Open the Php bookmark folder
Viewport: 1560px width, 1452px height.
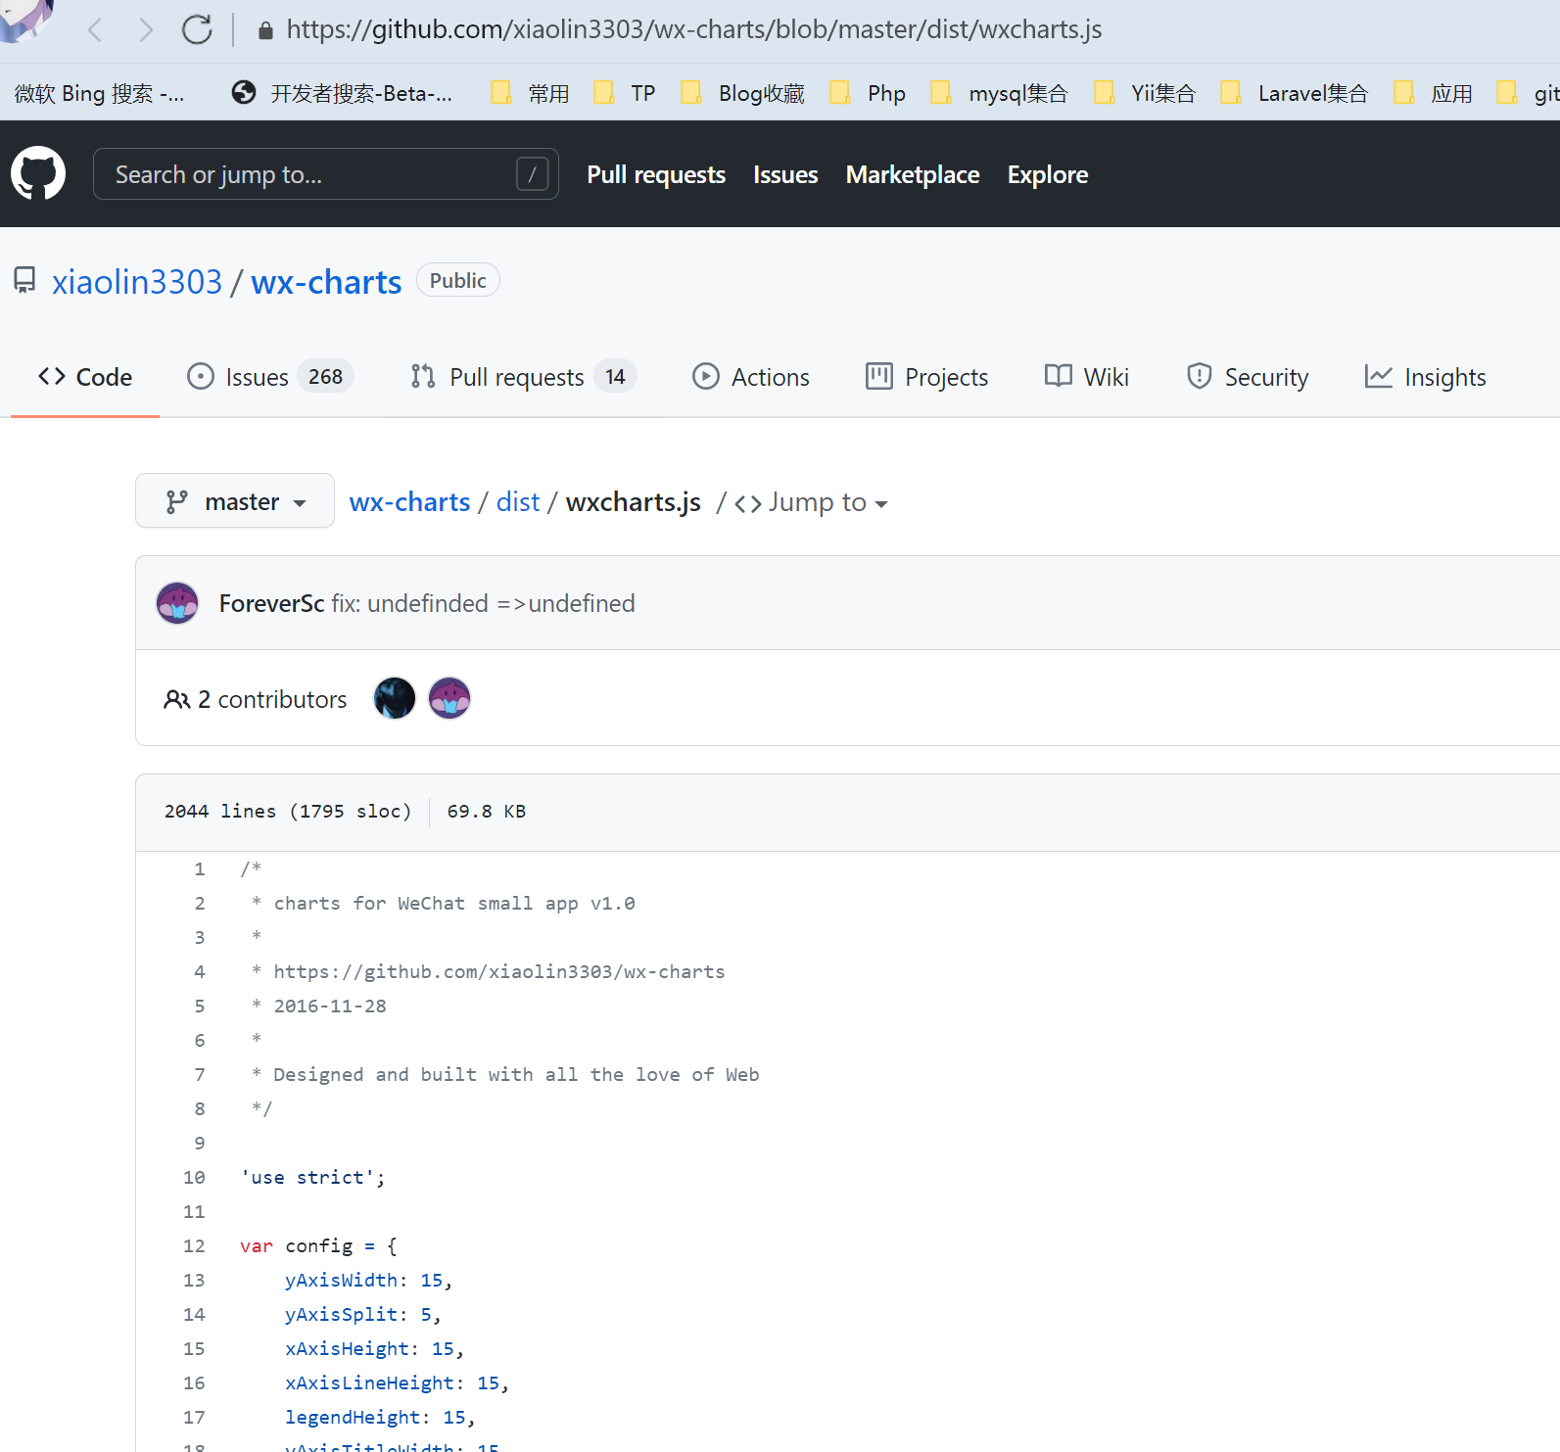(868, 93)
